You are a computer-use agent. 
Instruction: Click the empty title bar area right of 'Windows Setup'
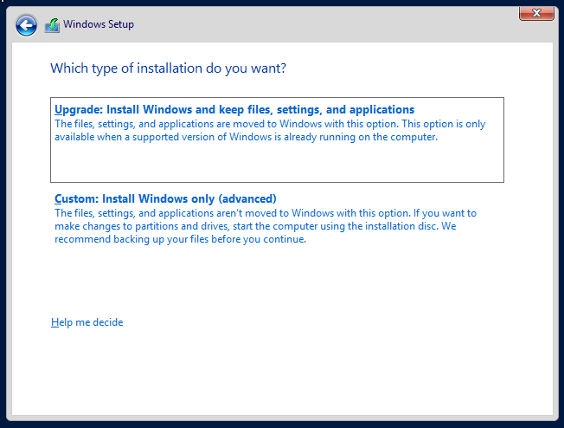click(x=329, y=24)
